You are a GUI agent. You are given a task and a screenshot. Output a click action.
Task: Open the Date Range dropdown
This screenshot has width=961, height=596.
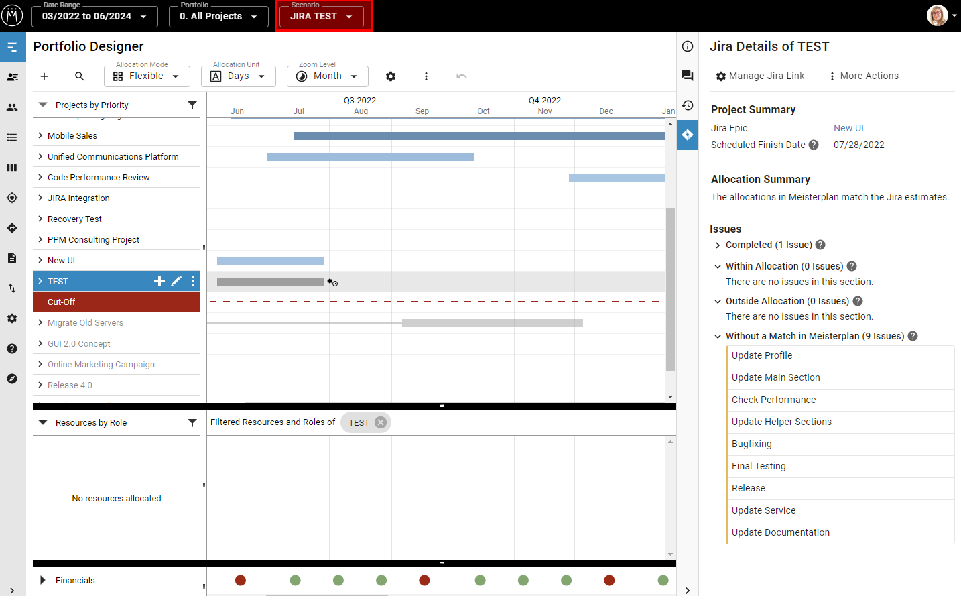point(94,16)
